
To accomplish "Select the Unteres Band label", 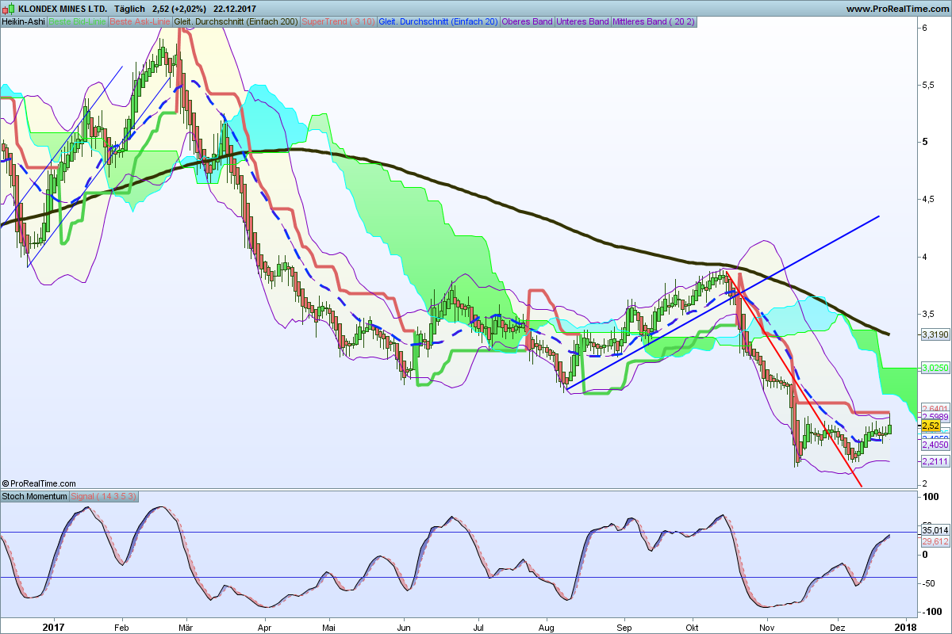I will [x=583, y=21].
